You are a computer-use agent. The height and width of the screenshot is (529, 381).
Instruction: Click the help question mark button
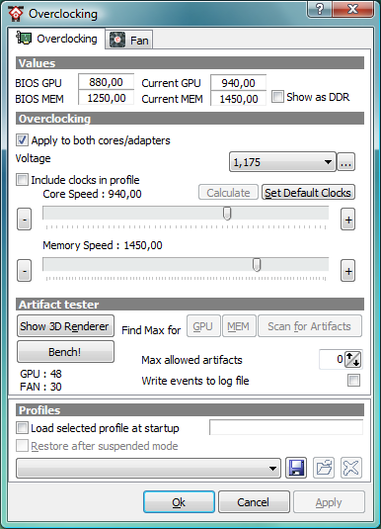tap(320, 9)
